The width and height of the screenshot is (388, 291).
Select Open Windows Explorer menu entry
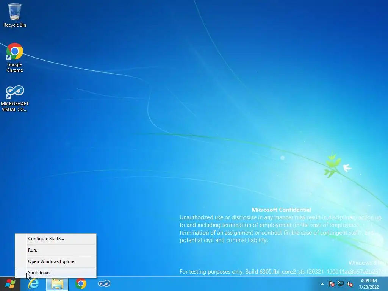pos(56,261)
